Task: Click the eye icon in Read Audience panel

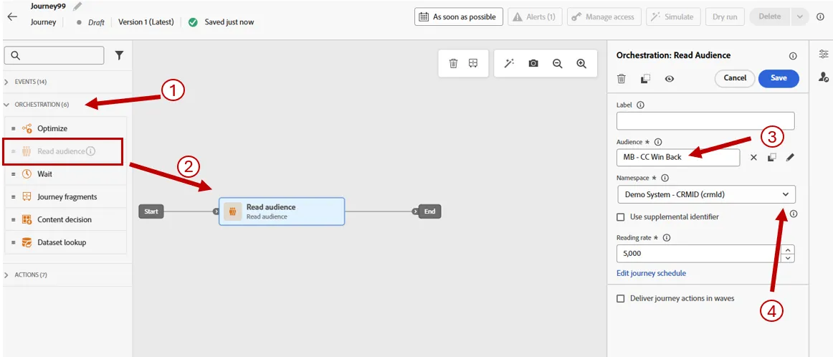Action: (670, 79)
